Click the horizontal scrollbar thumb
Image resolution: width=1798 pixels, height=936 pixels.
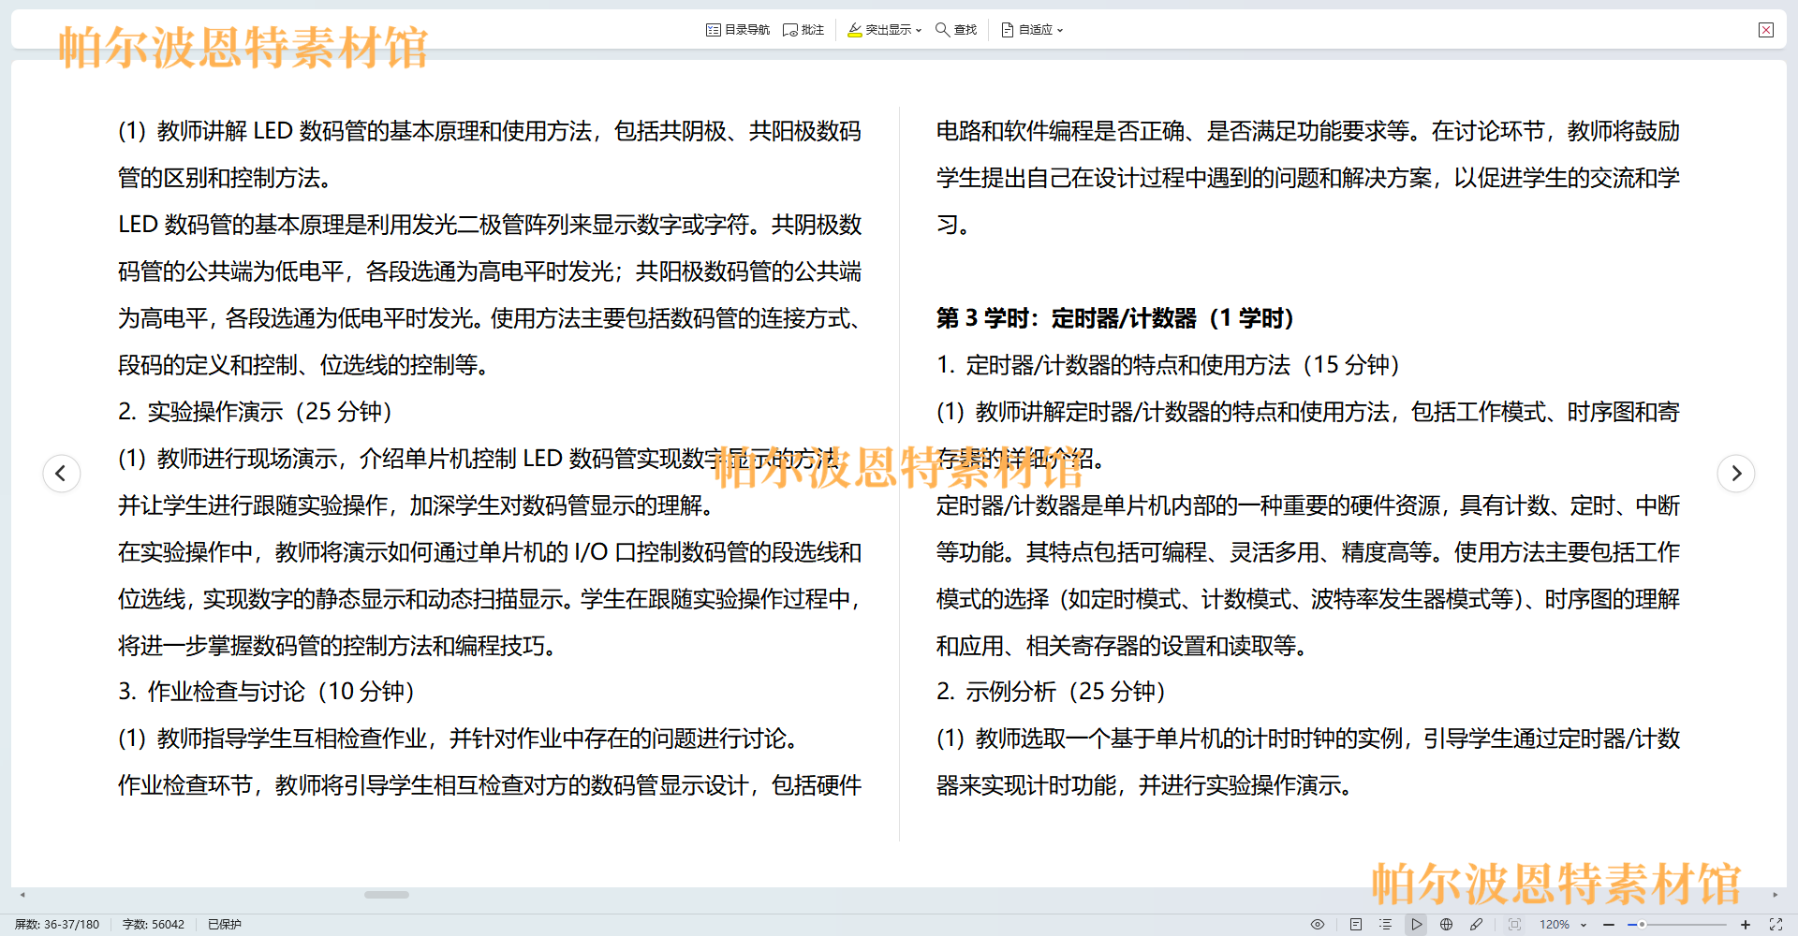[386, 895]
